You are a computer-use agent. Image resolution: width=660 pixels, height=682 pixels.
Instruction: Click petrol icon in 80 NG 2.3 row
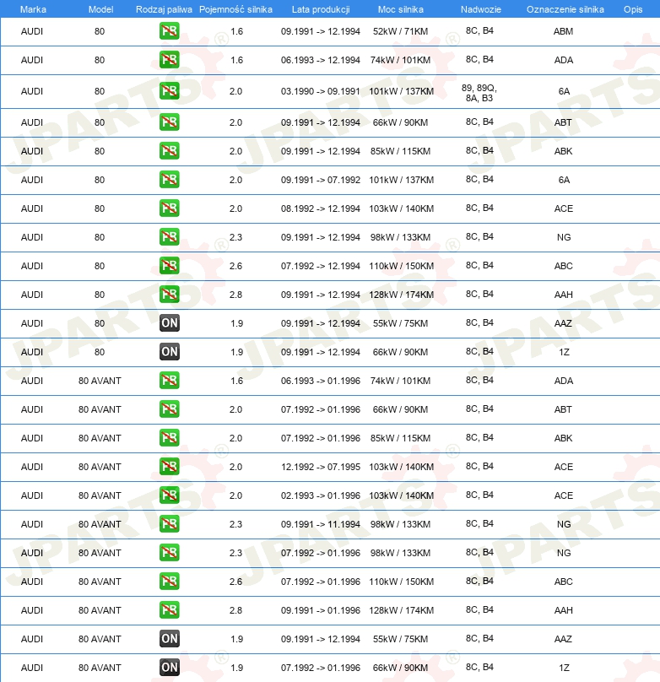pos(169,237)
